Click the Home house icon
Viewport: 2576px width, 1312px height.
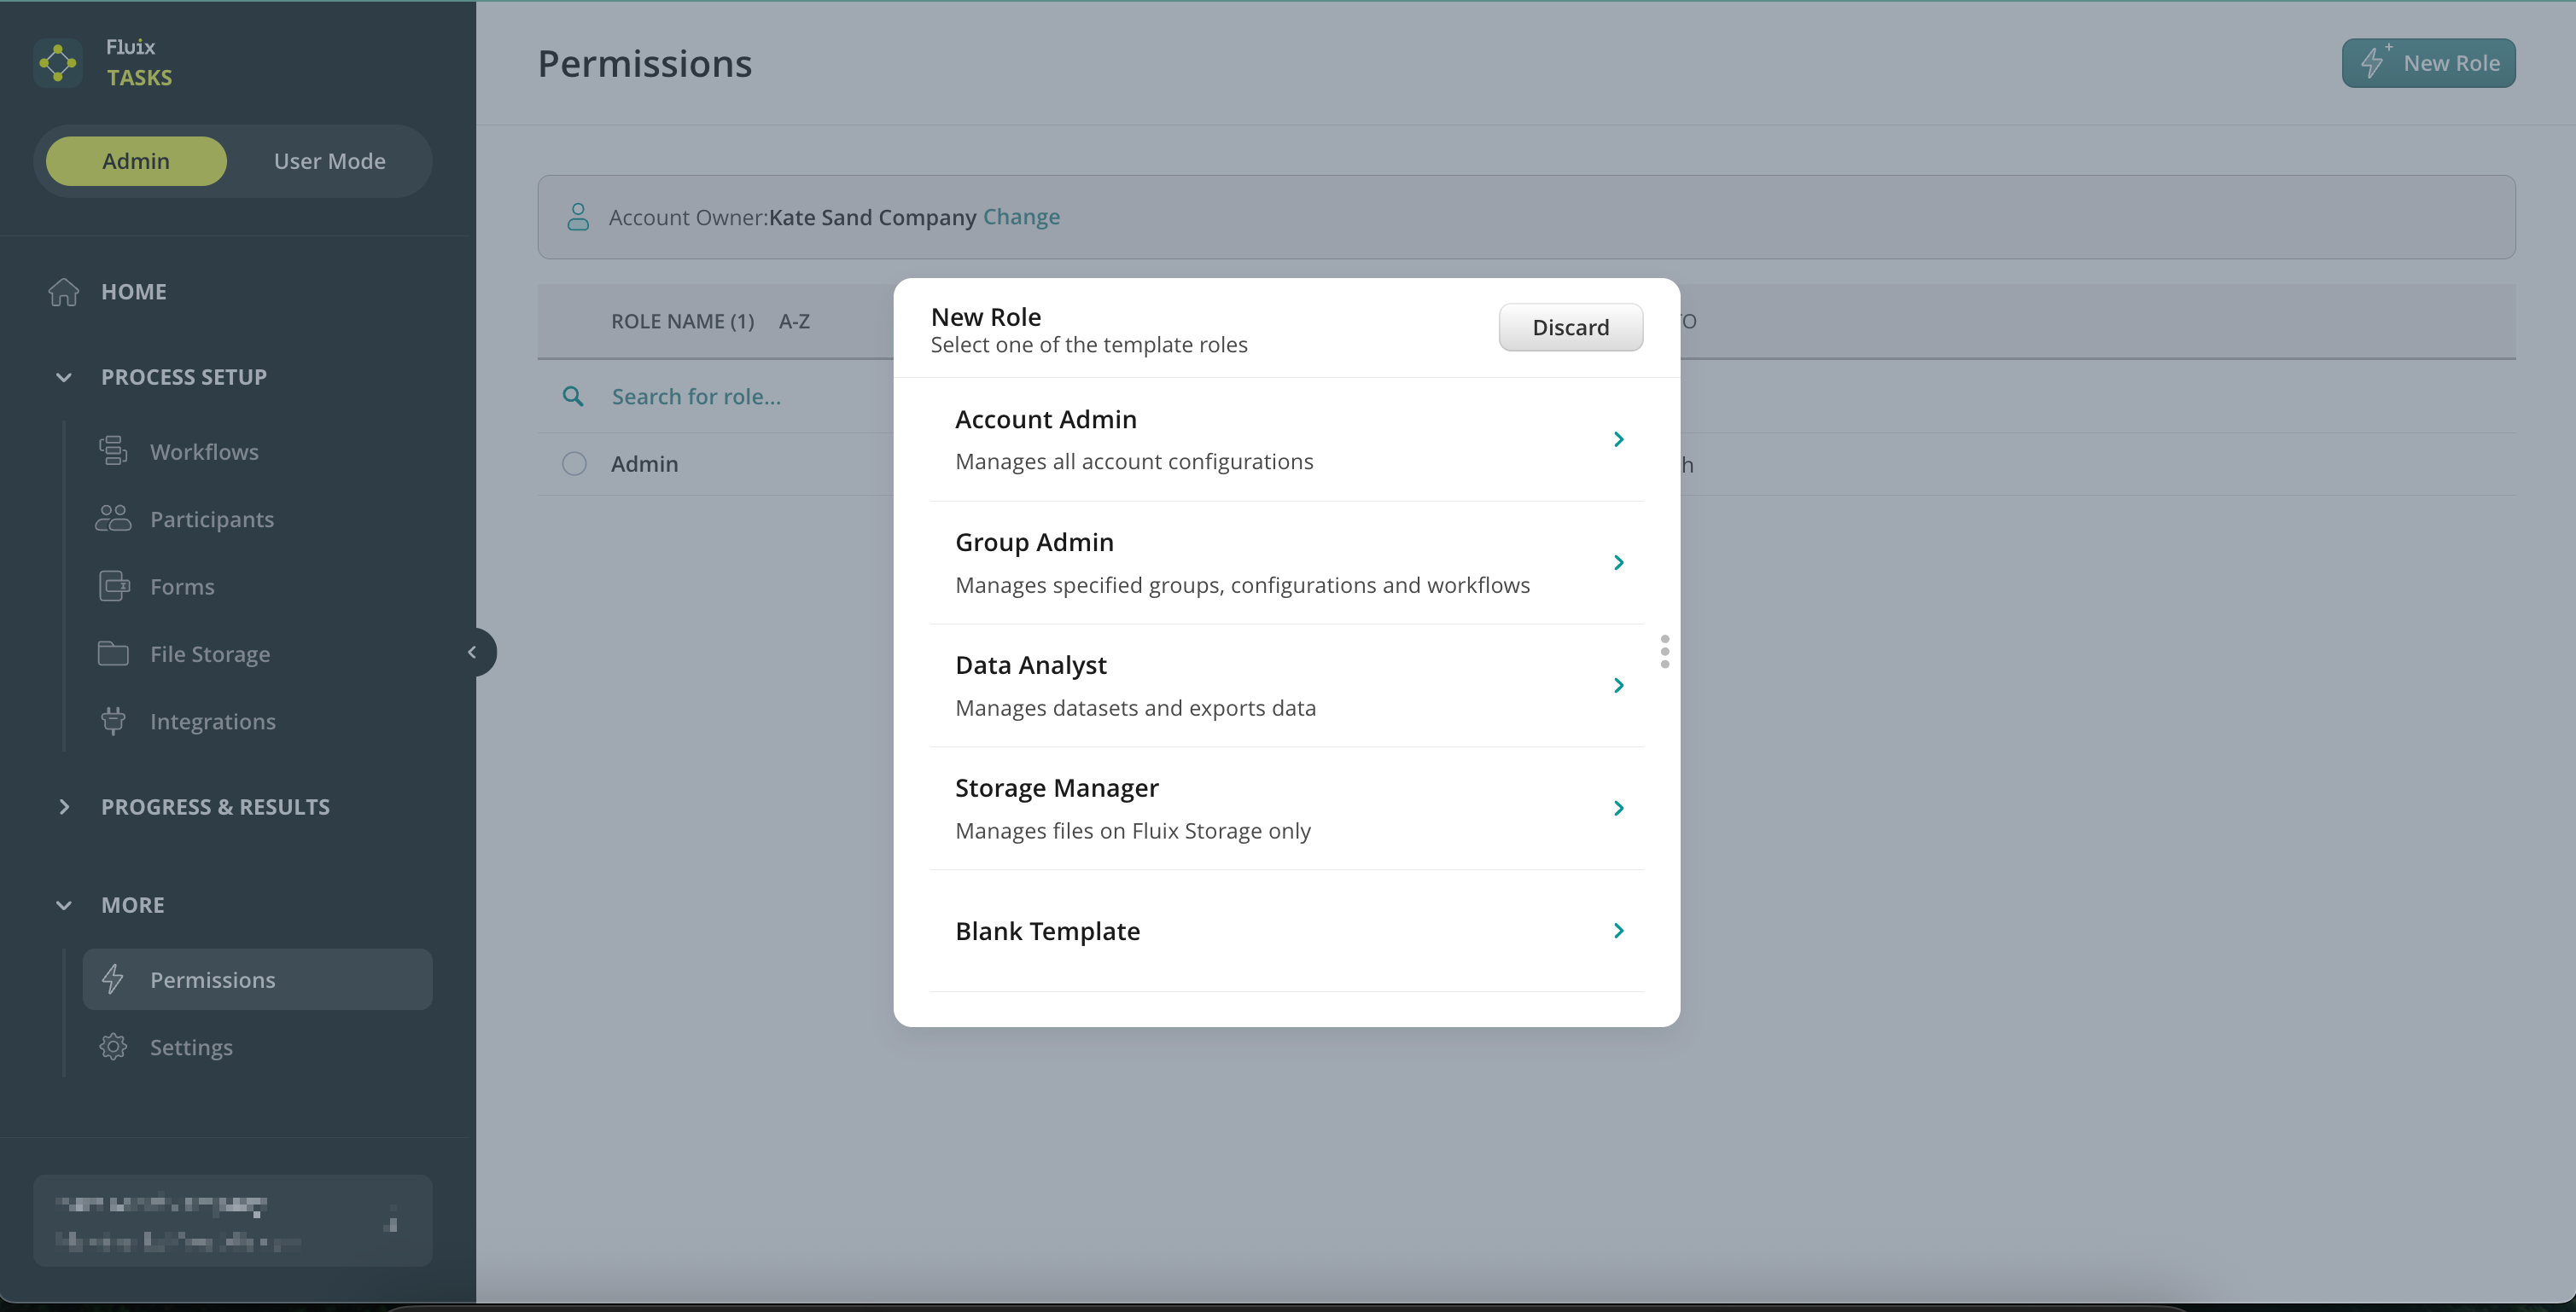tap(63, 292)
